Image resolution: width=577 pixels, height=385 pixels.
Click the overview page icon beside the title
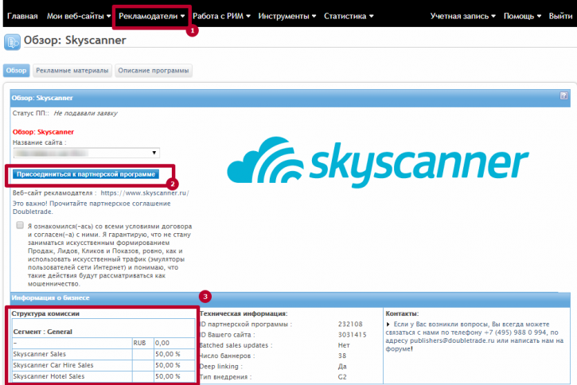coord(12,42)
